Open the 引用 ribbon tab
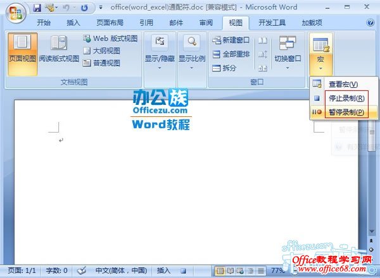The height and width of the screenshot is (278, 380). [x=146, y=23]
